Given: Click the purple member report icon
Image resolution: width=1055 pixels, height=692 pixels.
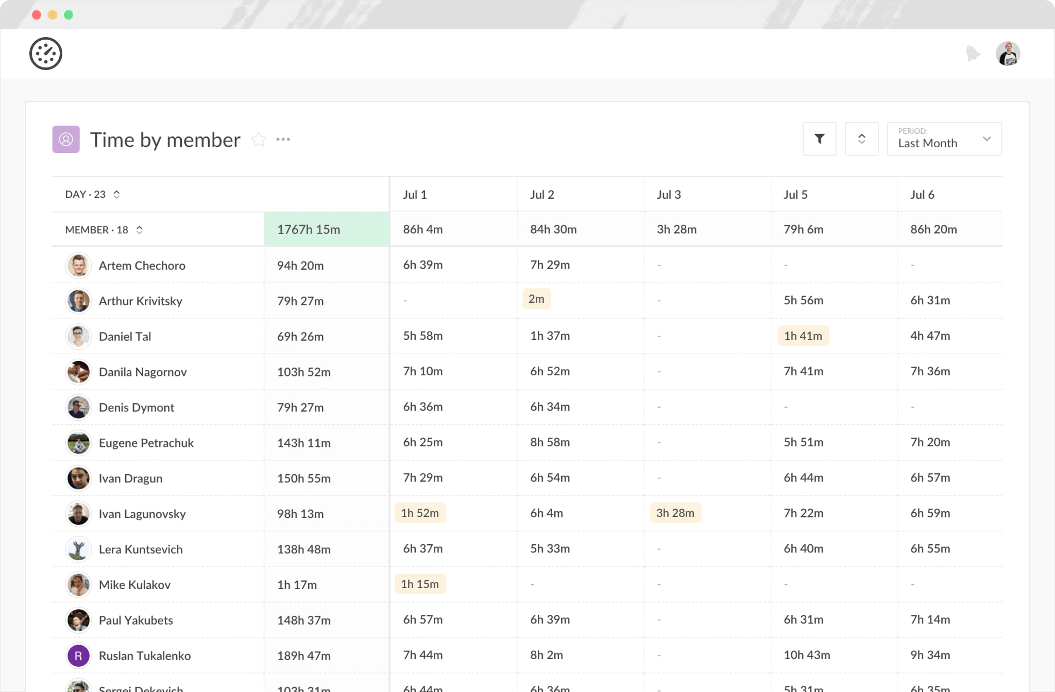Looking at the screenshot, I should [66, 140].
